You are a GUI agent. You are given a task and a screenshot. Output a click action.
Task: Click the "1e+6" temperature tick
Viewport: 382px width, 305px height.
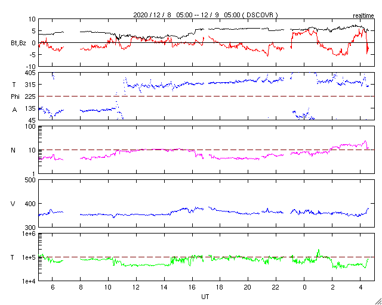[30, 234]
